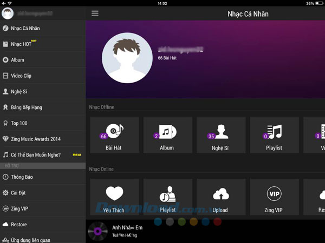Click the Nhạc Offline section header
The image size is (325, 243).
coord(102,107)
